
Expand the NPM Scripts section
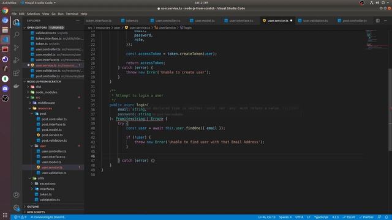click(36, 212)
